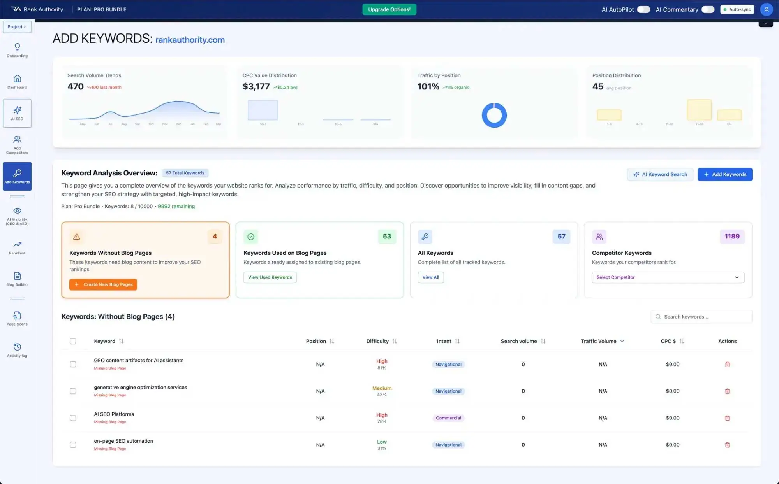
Task: Open Traffic Volume column dropdown arrow
Action: pos(622,341)
